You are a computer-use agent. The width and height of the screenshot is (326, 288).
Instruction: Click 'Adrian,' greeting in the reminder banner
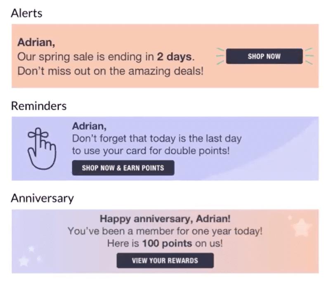click(x=89, y=126)
